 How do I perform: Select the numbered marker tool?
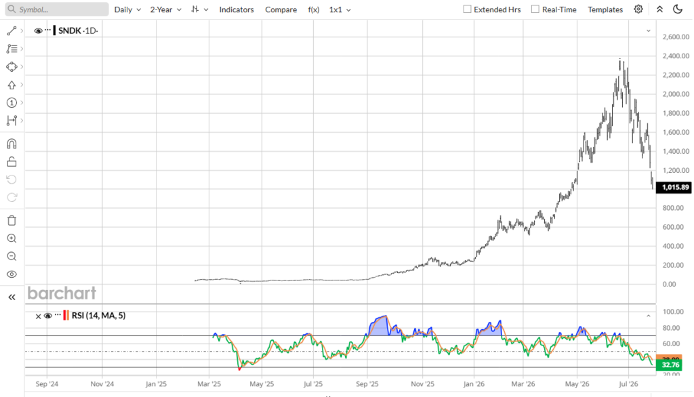pos(12,103)
